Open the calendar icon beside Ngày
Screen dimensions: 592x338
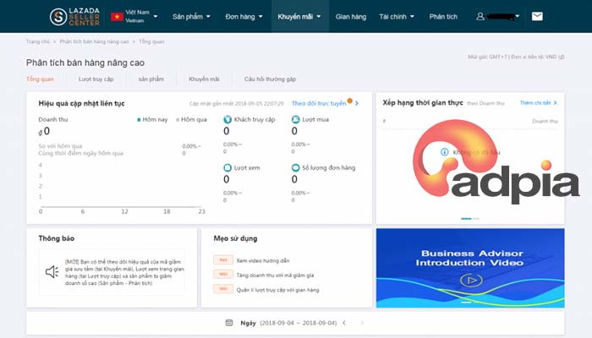point(229,323)
